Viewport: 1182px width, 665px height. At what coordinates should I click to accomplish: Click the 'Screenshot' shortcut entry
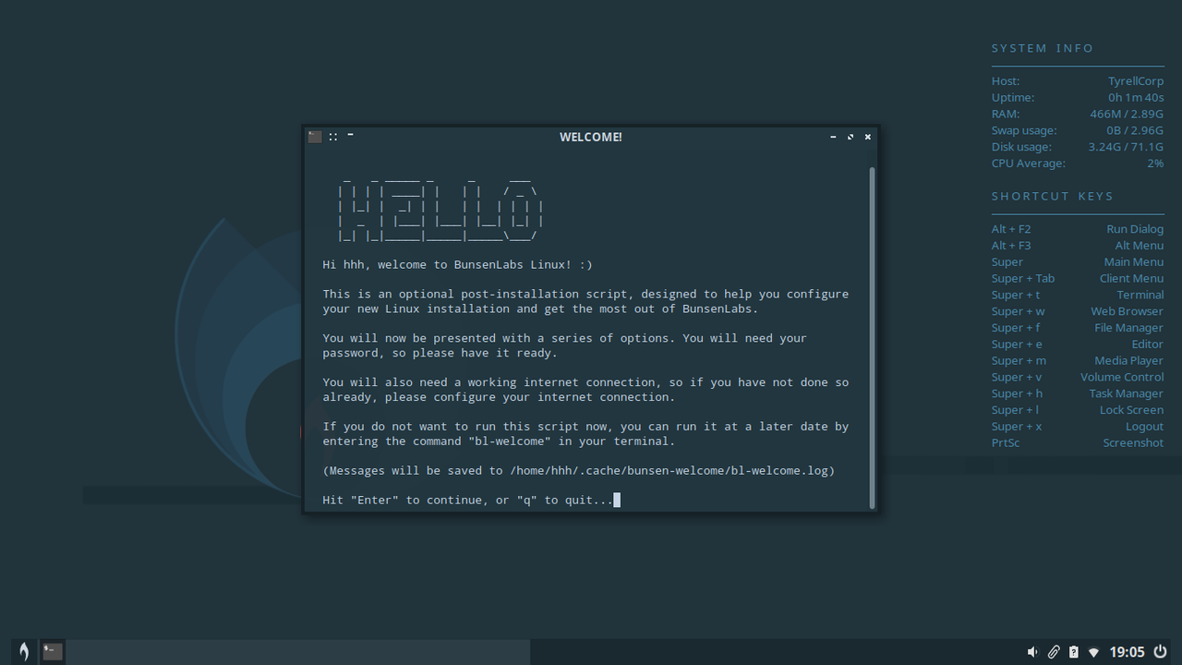coord(1133,443)
